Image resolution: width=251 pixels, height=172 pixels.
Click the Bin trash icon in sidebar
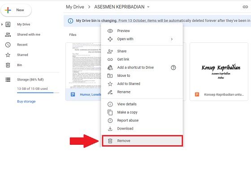click(8, 65)
